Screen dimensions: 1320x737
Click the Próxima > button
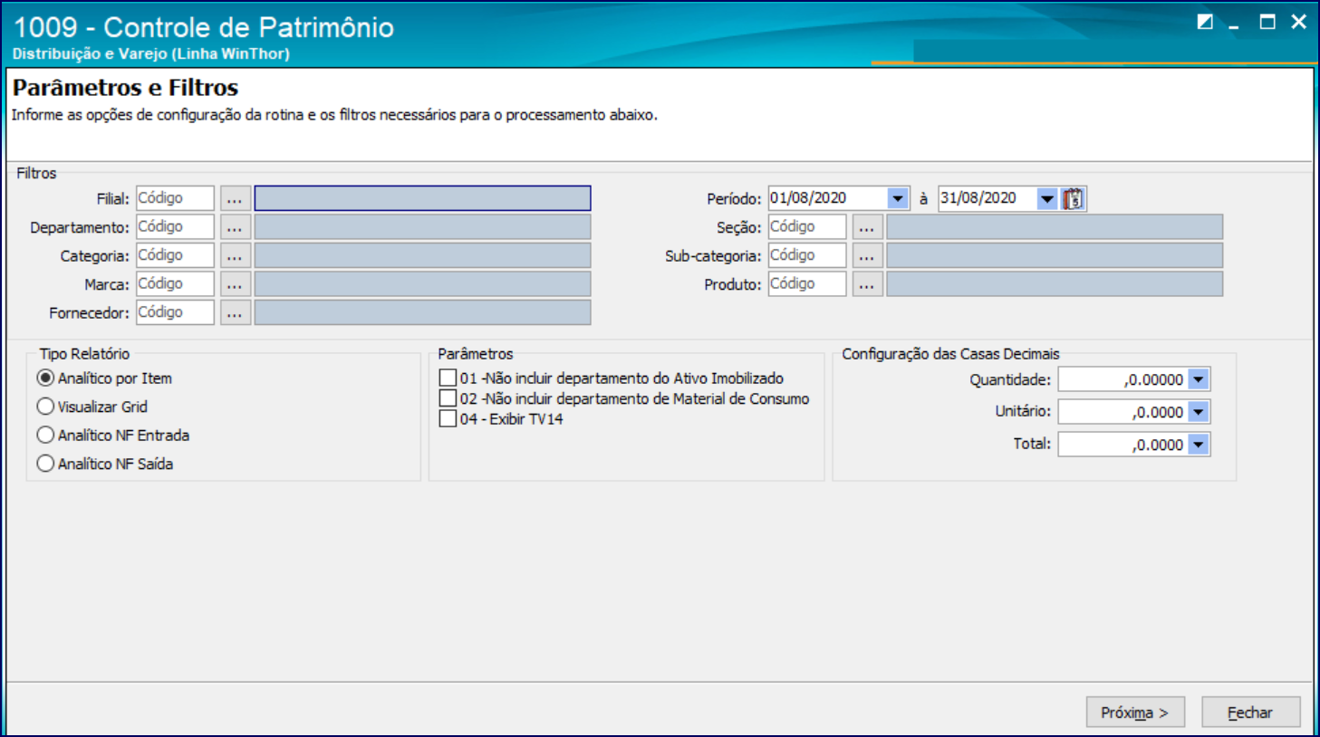(x=1135, y=713)
